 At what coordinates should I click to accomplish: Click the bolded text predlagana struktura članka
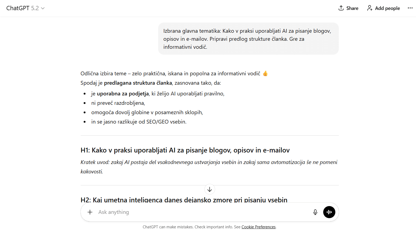click(138, 83)
